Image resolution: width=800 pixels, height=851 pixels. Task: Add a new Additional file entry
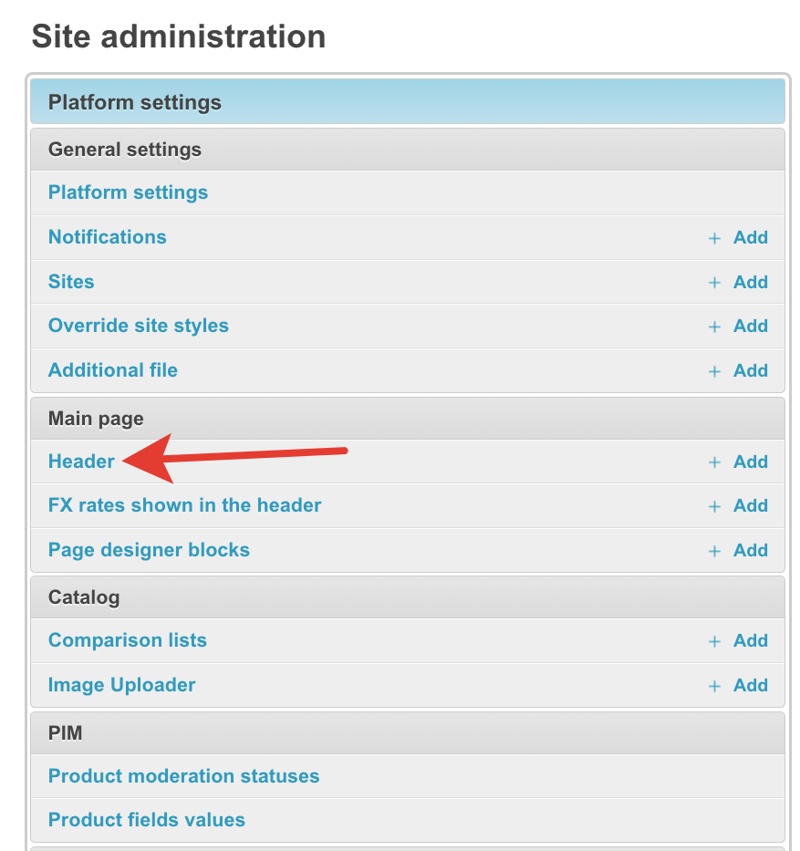point(739,371)
